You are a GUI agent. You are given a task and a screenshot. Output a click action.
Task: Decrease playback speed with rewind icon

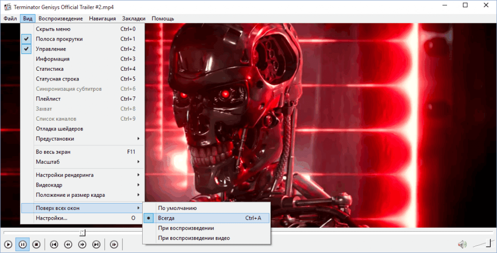(68, 244)
